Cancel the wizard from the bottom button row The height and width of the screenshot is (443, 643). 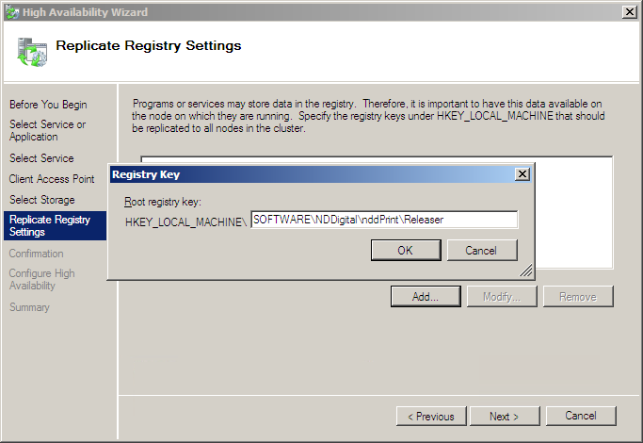(x=580, y=417)
